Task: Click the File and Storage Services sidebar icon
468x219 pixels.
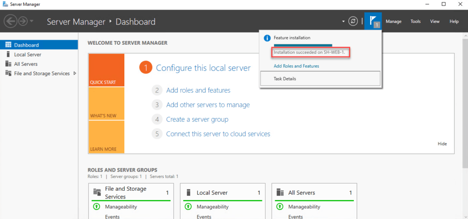Action: click(x=8, y=73)
